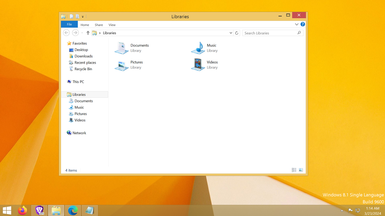385x216 pixels.
Task: Open the Windows Start button
Action: pos(7,211)
